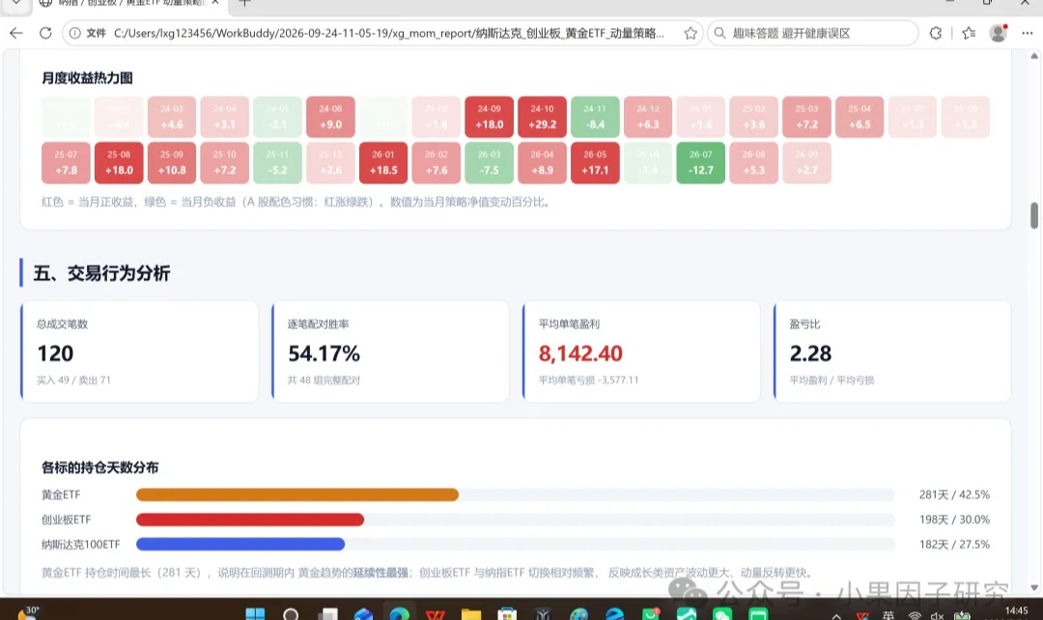
Task: Open the browser Settings and more menu
Action: point(1027,33)
